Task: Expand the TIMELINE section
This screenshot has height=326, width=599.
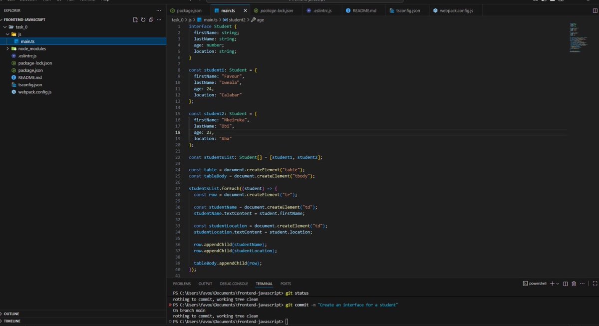Action: (x=13, y=321)
